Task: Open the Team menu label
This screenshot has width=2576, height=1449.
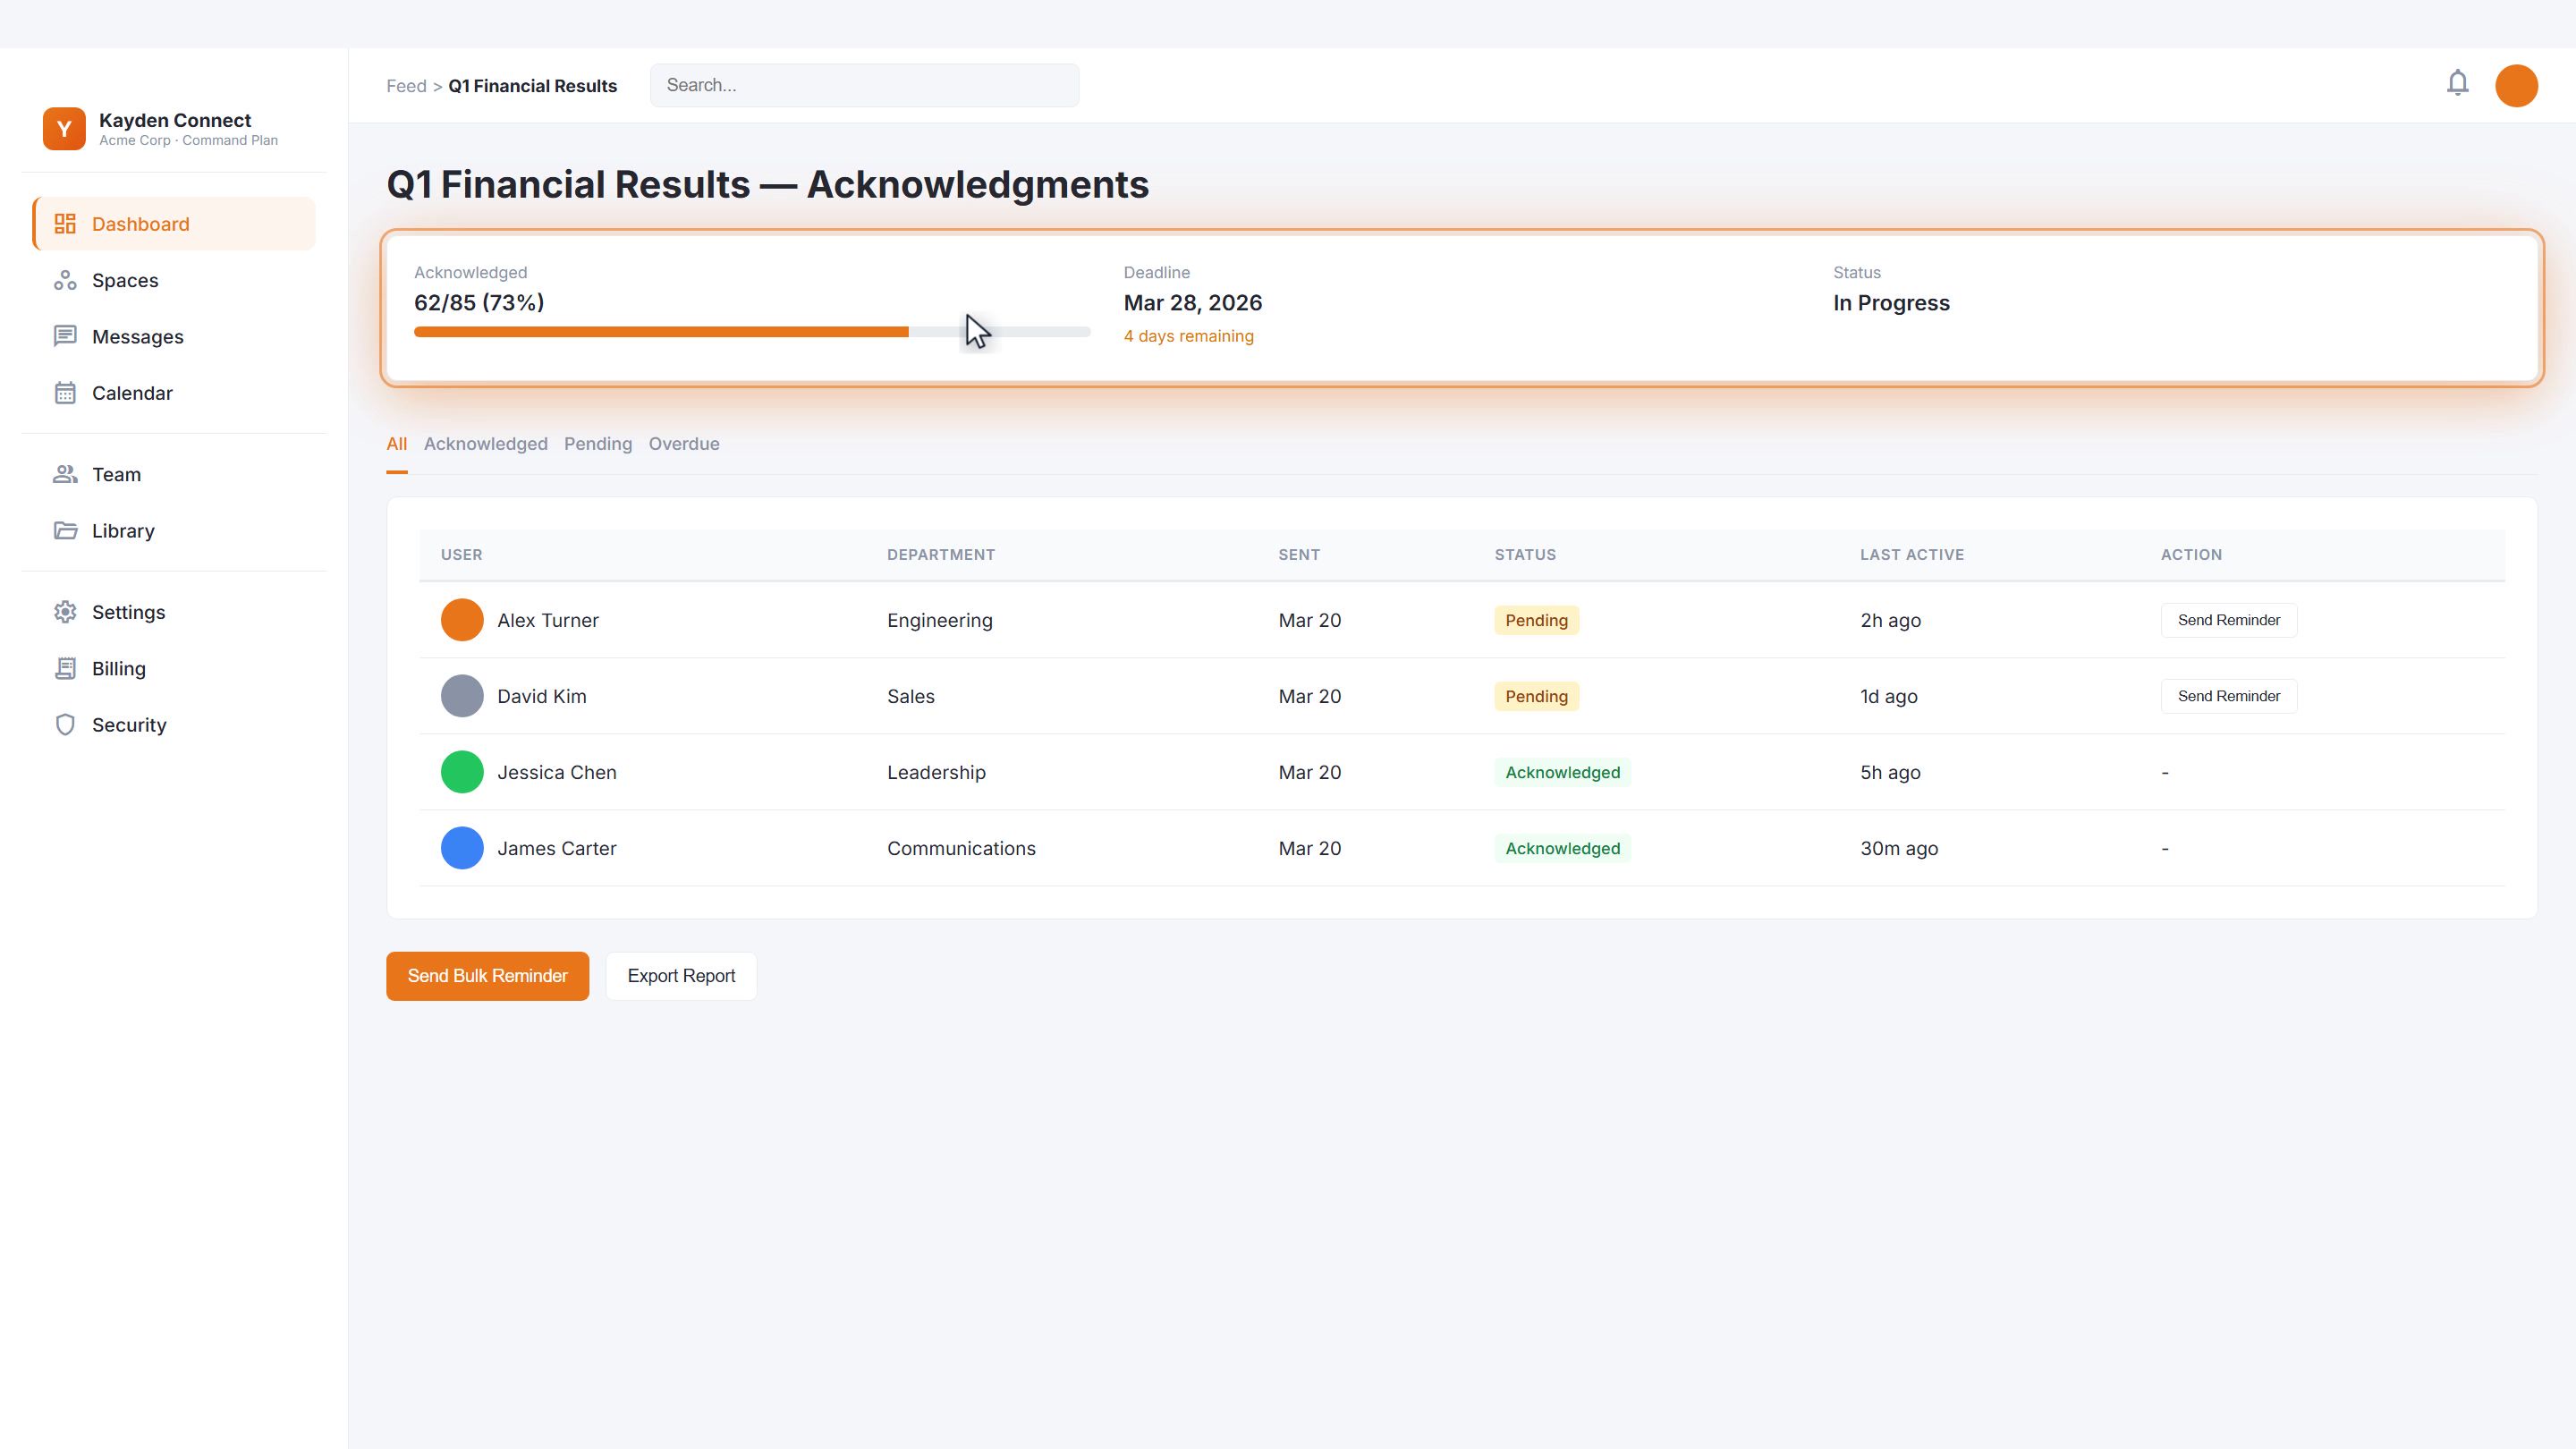Action: pyautogui.click(x=116, y=474)
